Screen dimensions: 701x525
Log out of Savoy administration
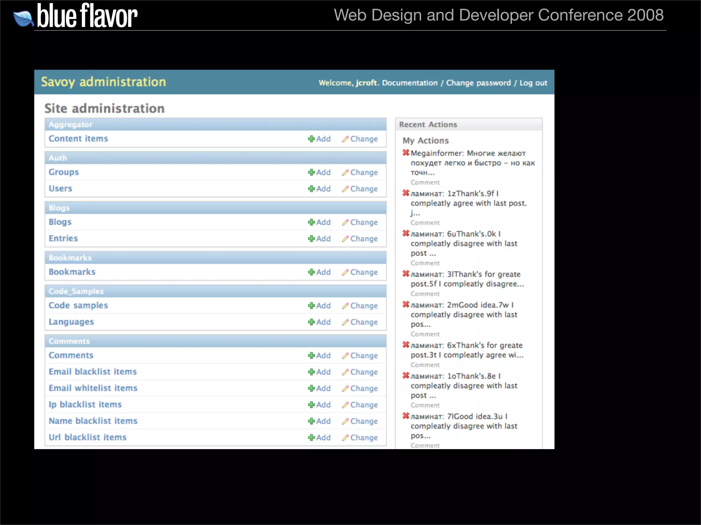point(533,83)
